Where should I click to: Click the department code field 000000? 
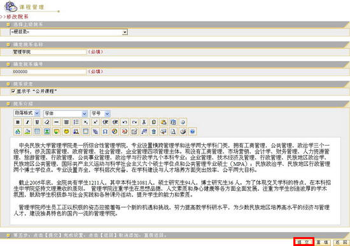[x=49, y=72]
